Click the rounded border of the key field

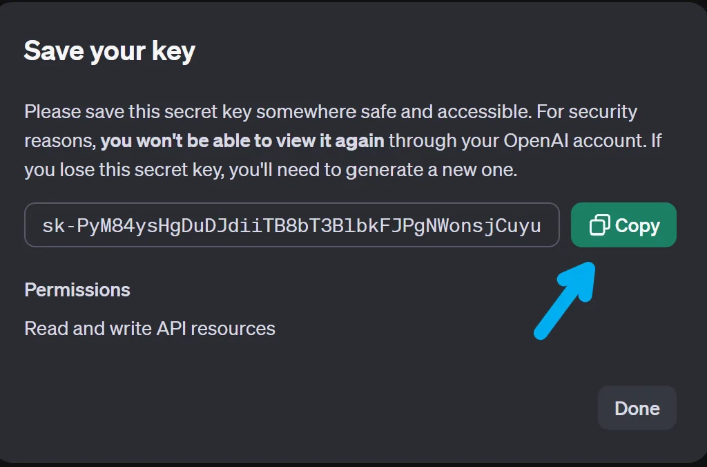[x=291, y=205]
